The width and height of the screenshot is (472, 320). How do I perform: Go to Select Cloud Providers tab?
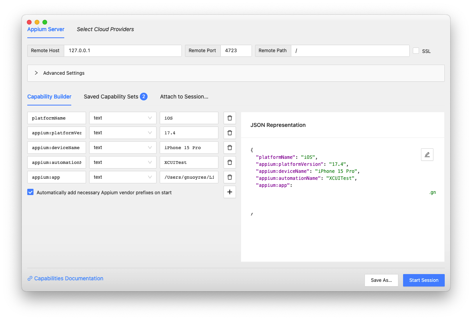[x=105, y=29]
